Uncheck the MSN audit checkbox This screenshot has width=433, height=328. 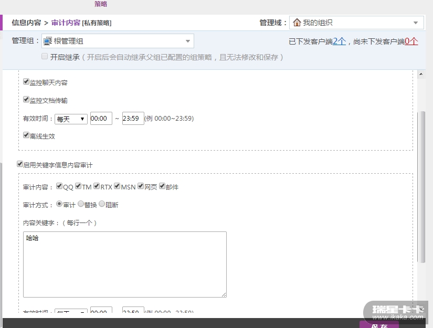pyautogui.click(x=117, y=186)
